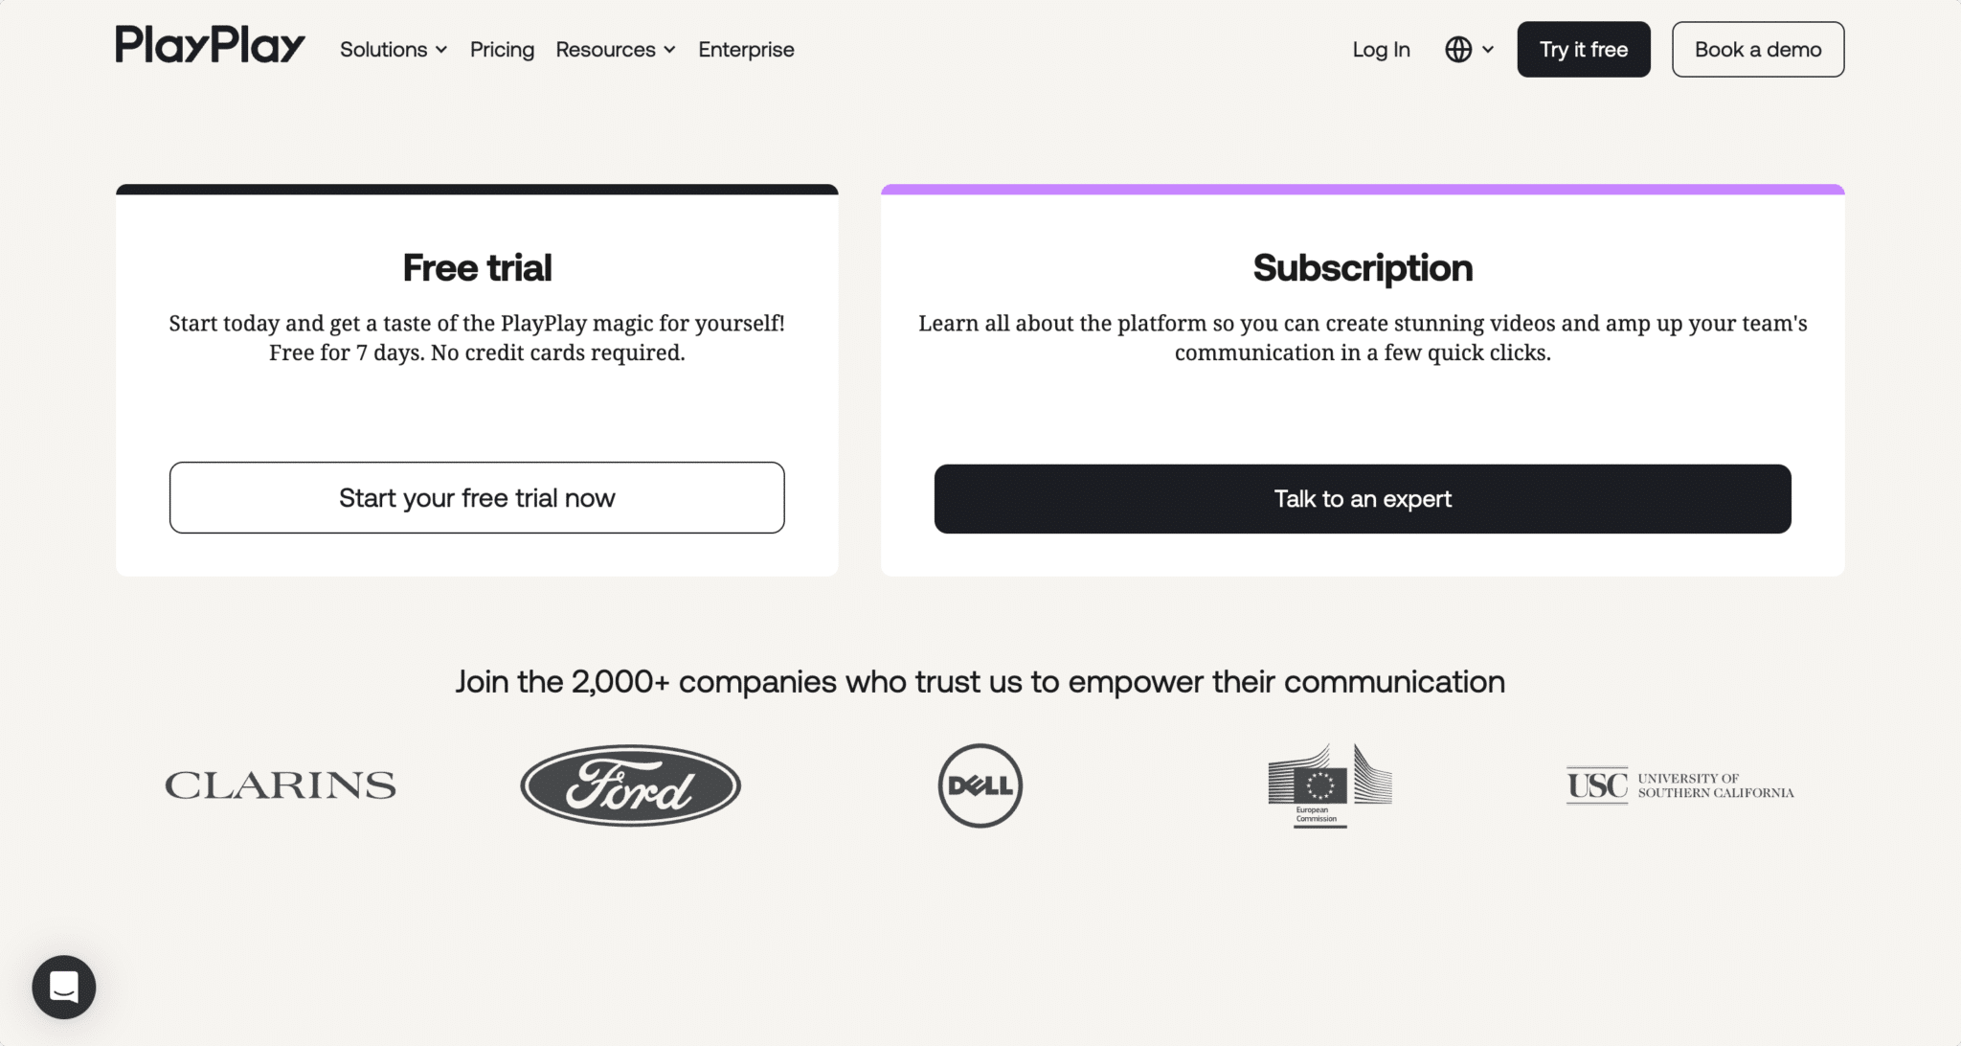Screen dimensions: 1961x1046
Task: Click the Book a demo button
Action: click(1758, 50)
